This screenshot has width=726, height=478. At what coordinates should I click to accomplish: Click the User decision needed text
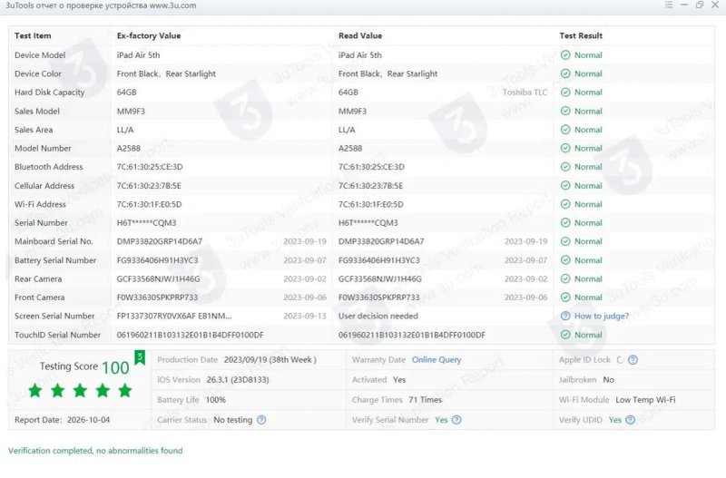point(378,316)
